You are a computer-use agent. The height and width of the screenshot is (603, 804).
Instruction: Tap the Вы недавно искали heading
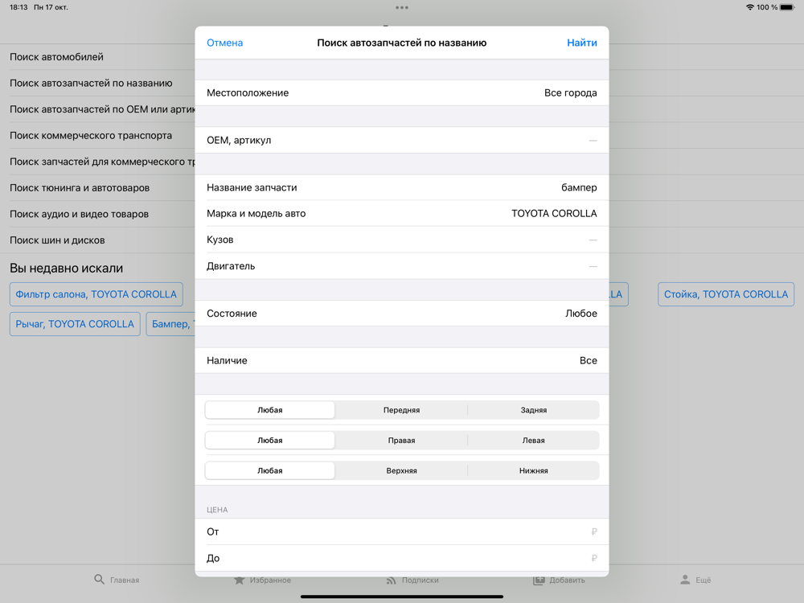pos(66,269)
